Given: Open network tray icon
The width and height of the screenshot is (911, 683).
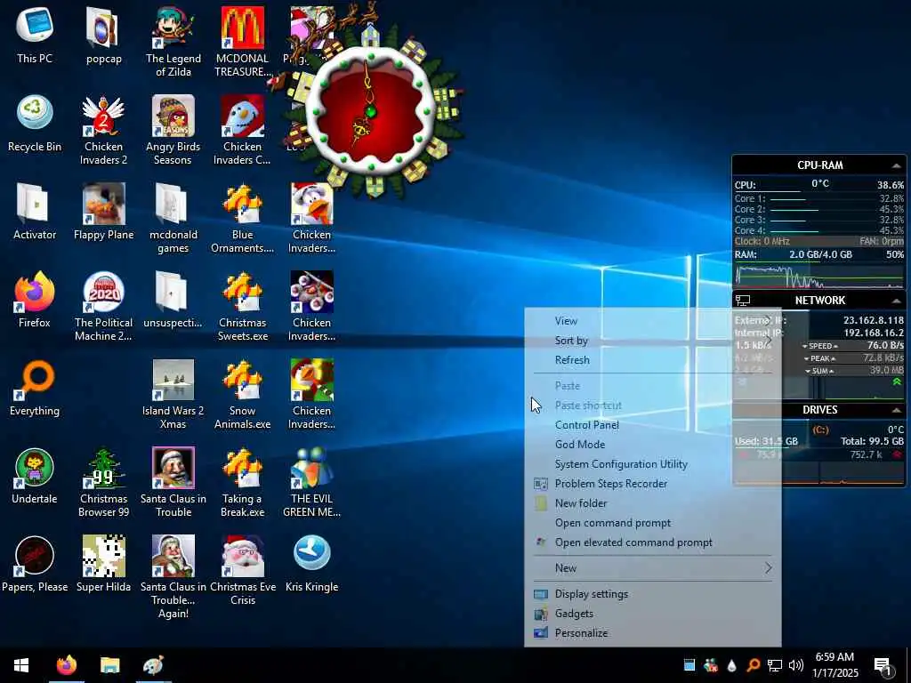Looking at the screenshot, I should [775, 665].
